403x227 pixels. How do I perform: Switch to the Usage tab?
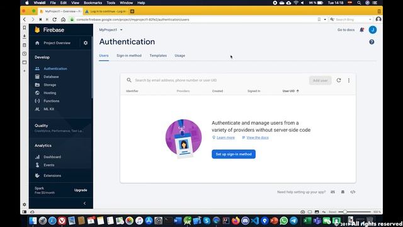[179, 55]
